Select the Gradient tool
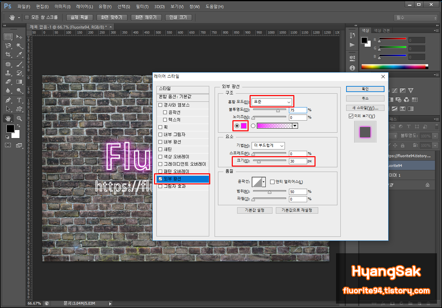Viewport: 442px width, 308px height. 19,82
